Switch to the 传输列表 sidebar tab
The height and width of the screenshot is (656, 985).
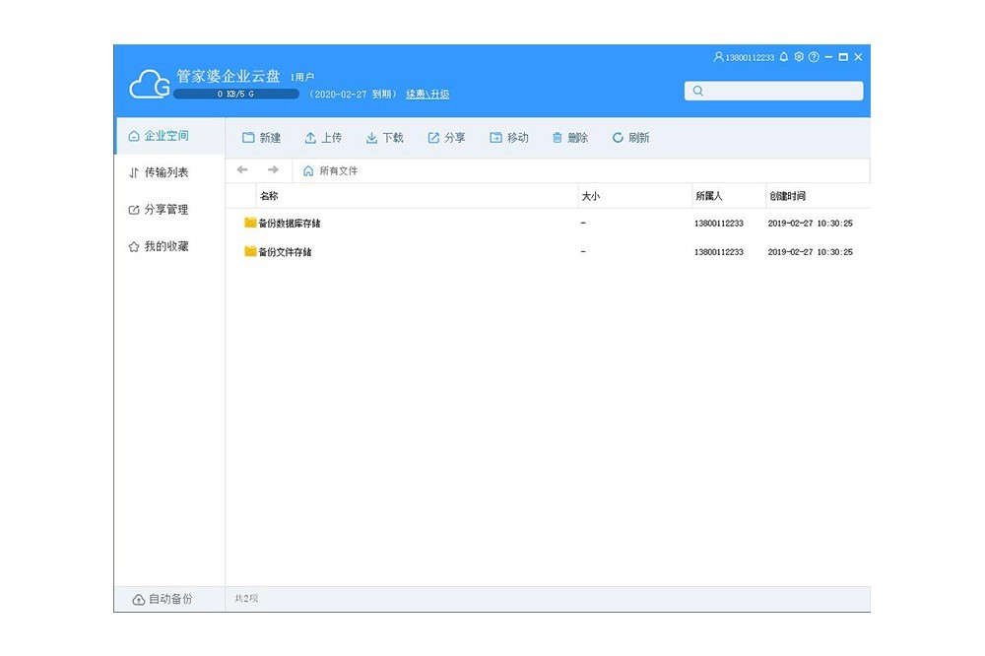[159, 172]
